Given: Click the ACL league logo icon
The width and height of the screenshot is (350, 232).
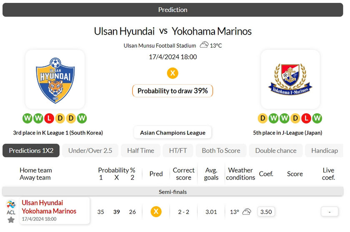Looking at the screenshot, I should [x=11, y=205].
